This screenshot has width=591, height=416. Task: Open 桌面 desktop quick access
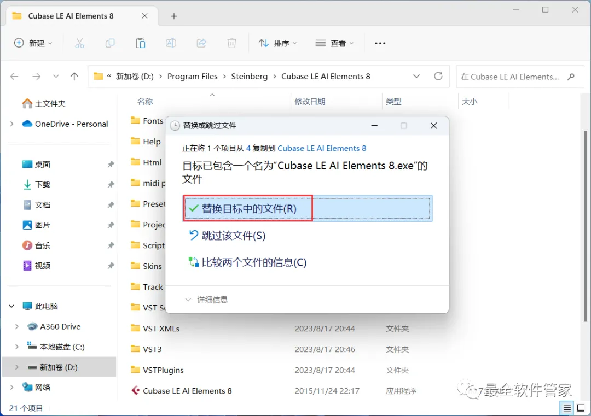click(37, 165)
